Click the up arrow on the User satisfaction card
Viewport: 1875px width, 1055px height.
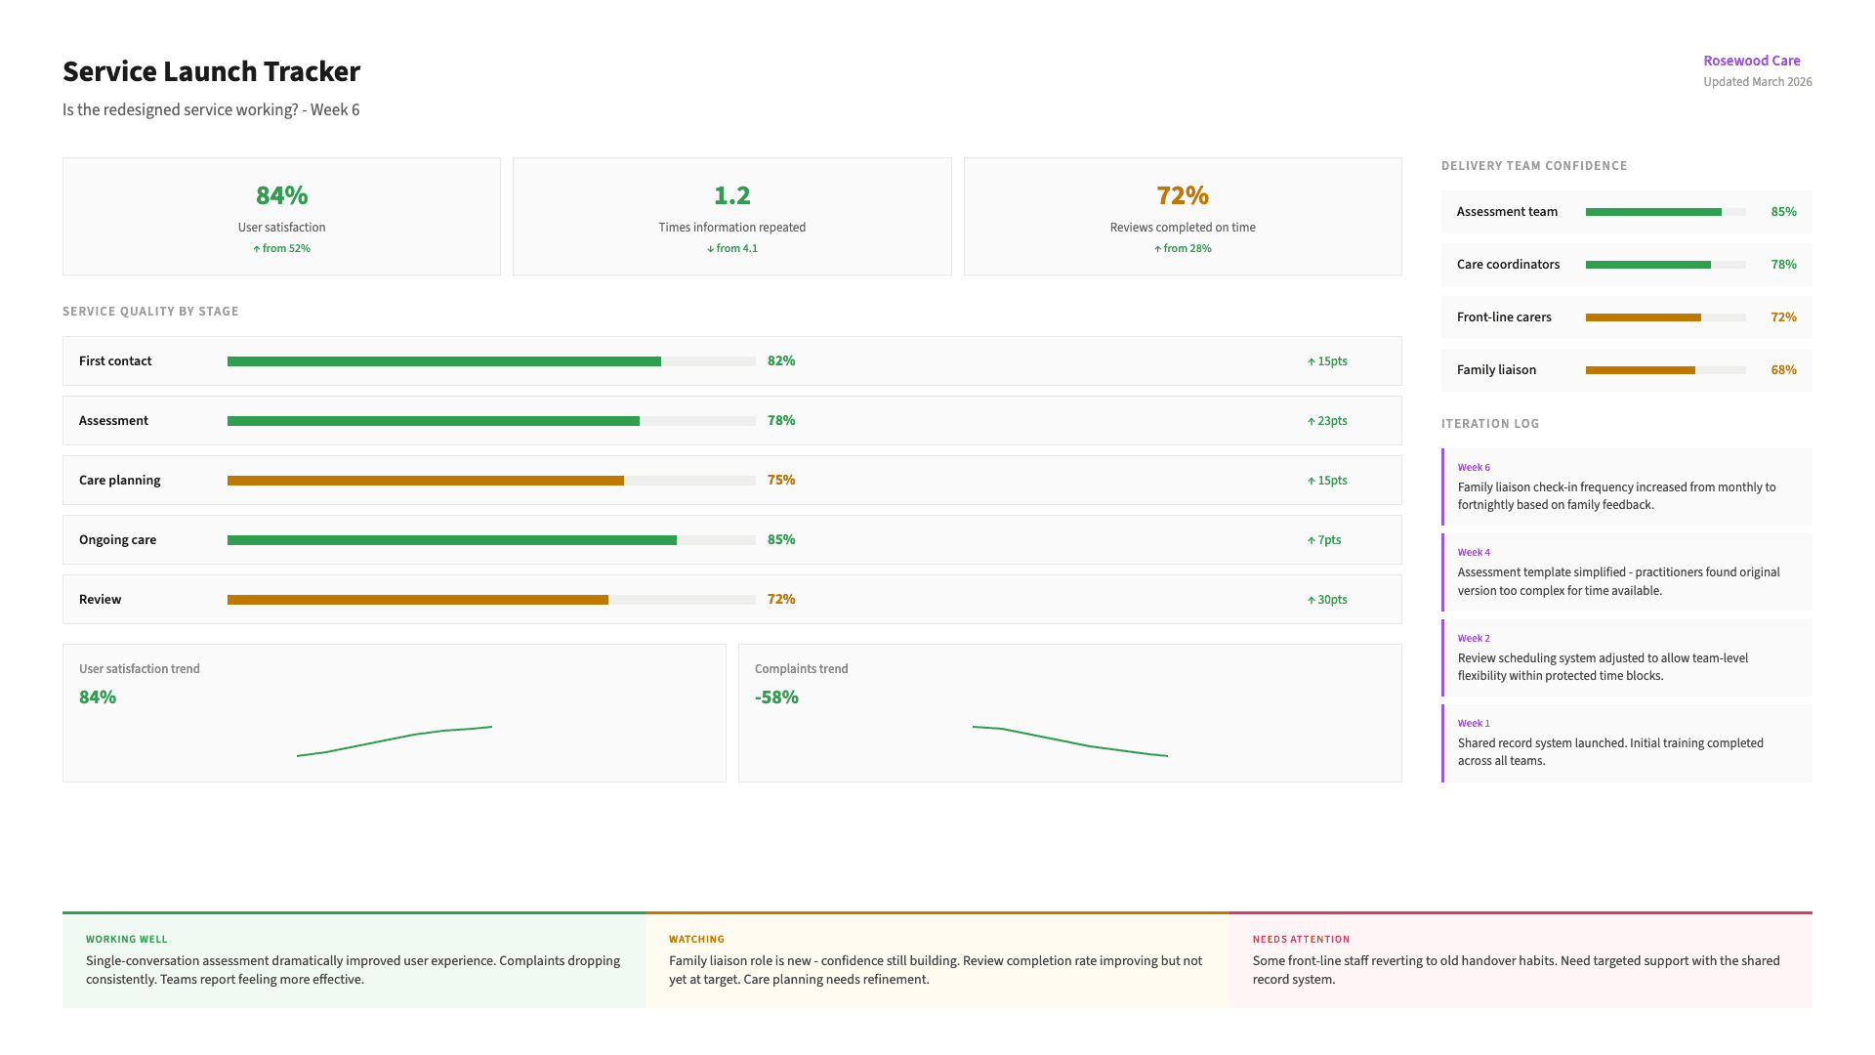pos(256,248)
